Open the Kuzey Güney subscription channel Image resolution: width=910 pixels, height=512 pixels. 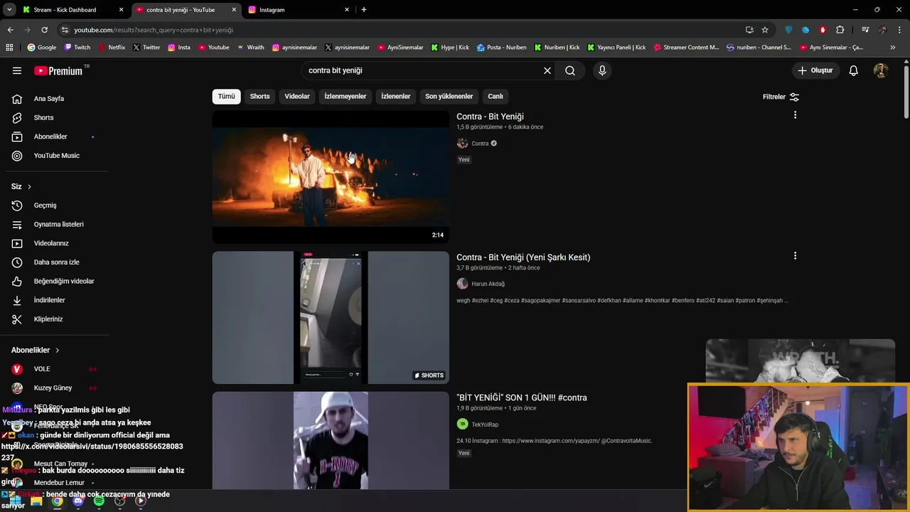tap(54, 388)
